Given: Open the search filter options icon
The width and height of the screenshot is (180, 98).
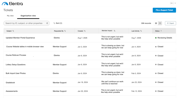Looking at the screenshot, I should click(47, 23).
